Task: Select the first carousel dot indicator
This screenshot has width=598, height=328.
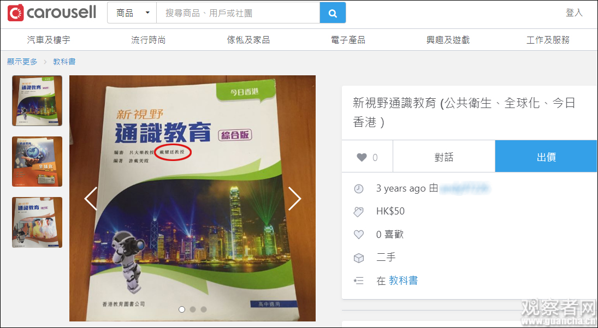Action: pyautogui.click(x=182, y=309)
